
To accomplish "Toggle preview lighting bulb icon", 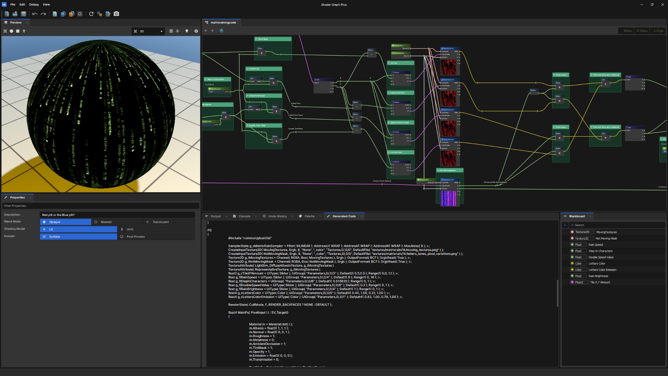I will (x=187, y=31).
